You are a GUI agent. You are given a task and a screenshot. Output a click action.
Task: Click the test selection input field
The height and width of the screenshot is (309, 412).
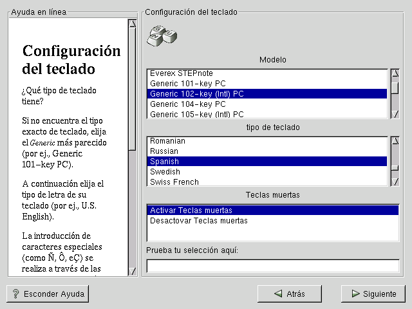pos(272,266)
